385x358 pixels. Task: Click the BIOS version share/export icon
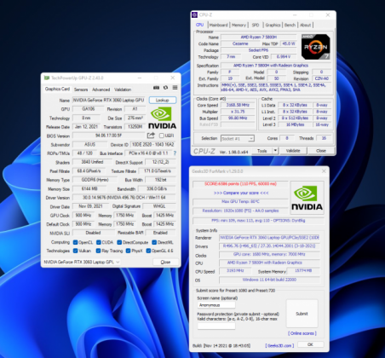tap(151, 136)
